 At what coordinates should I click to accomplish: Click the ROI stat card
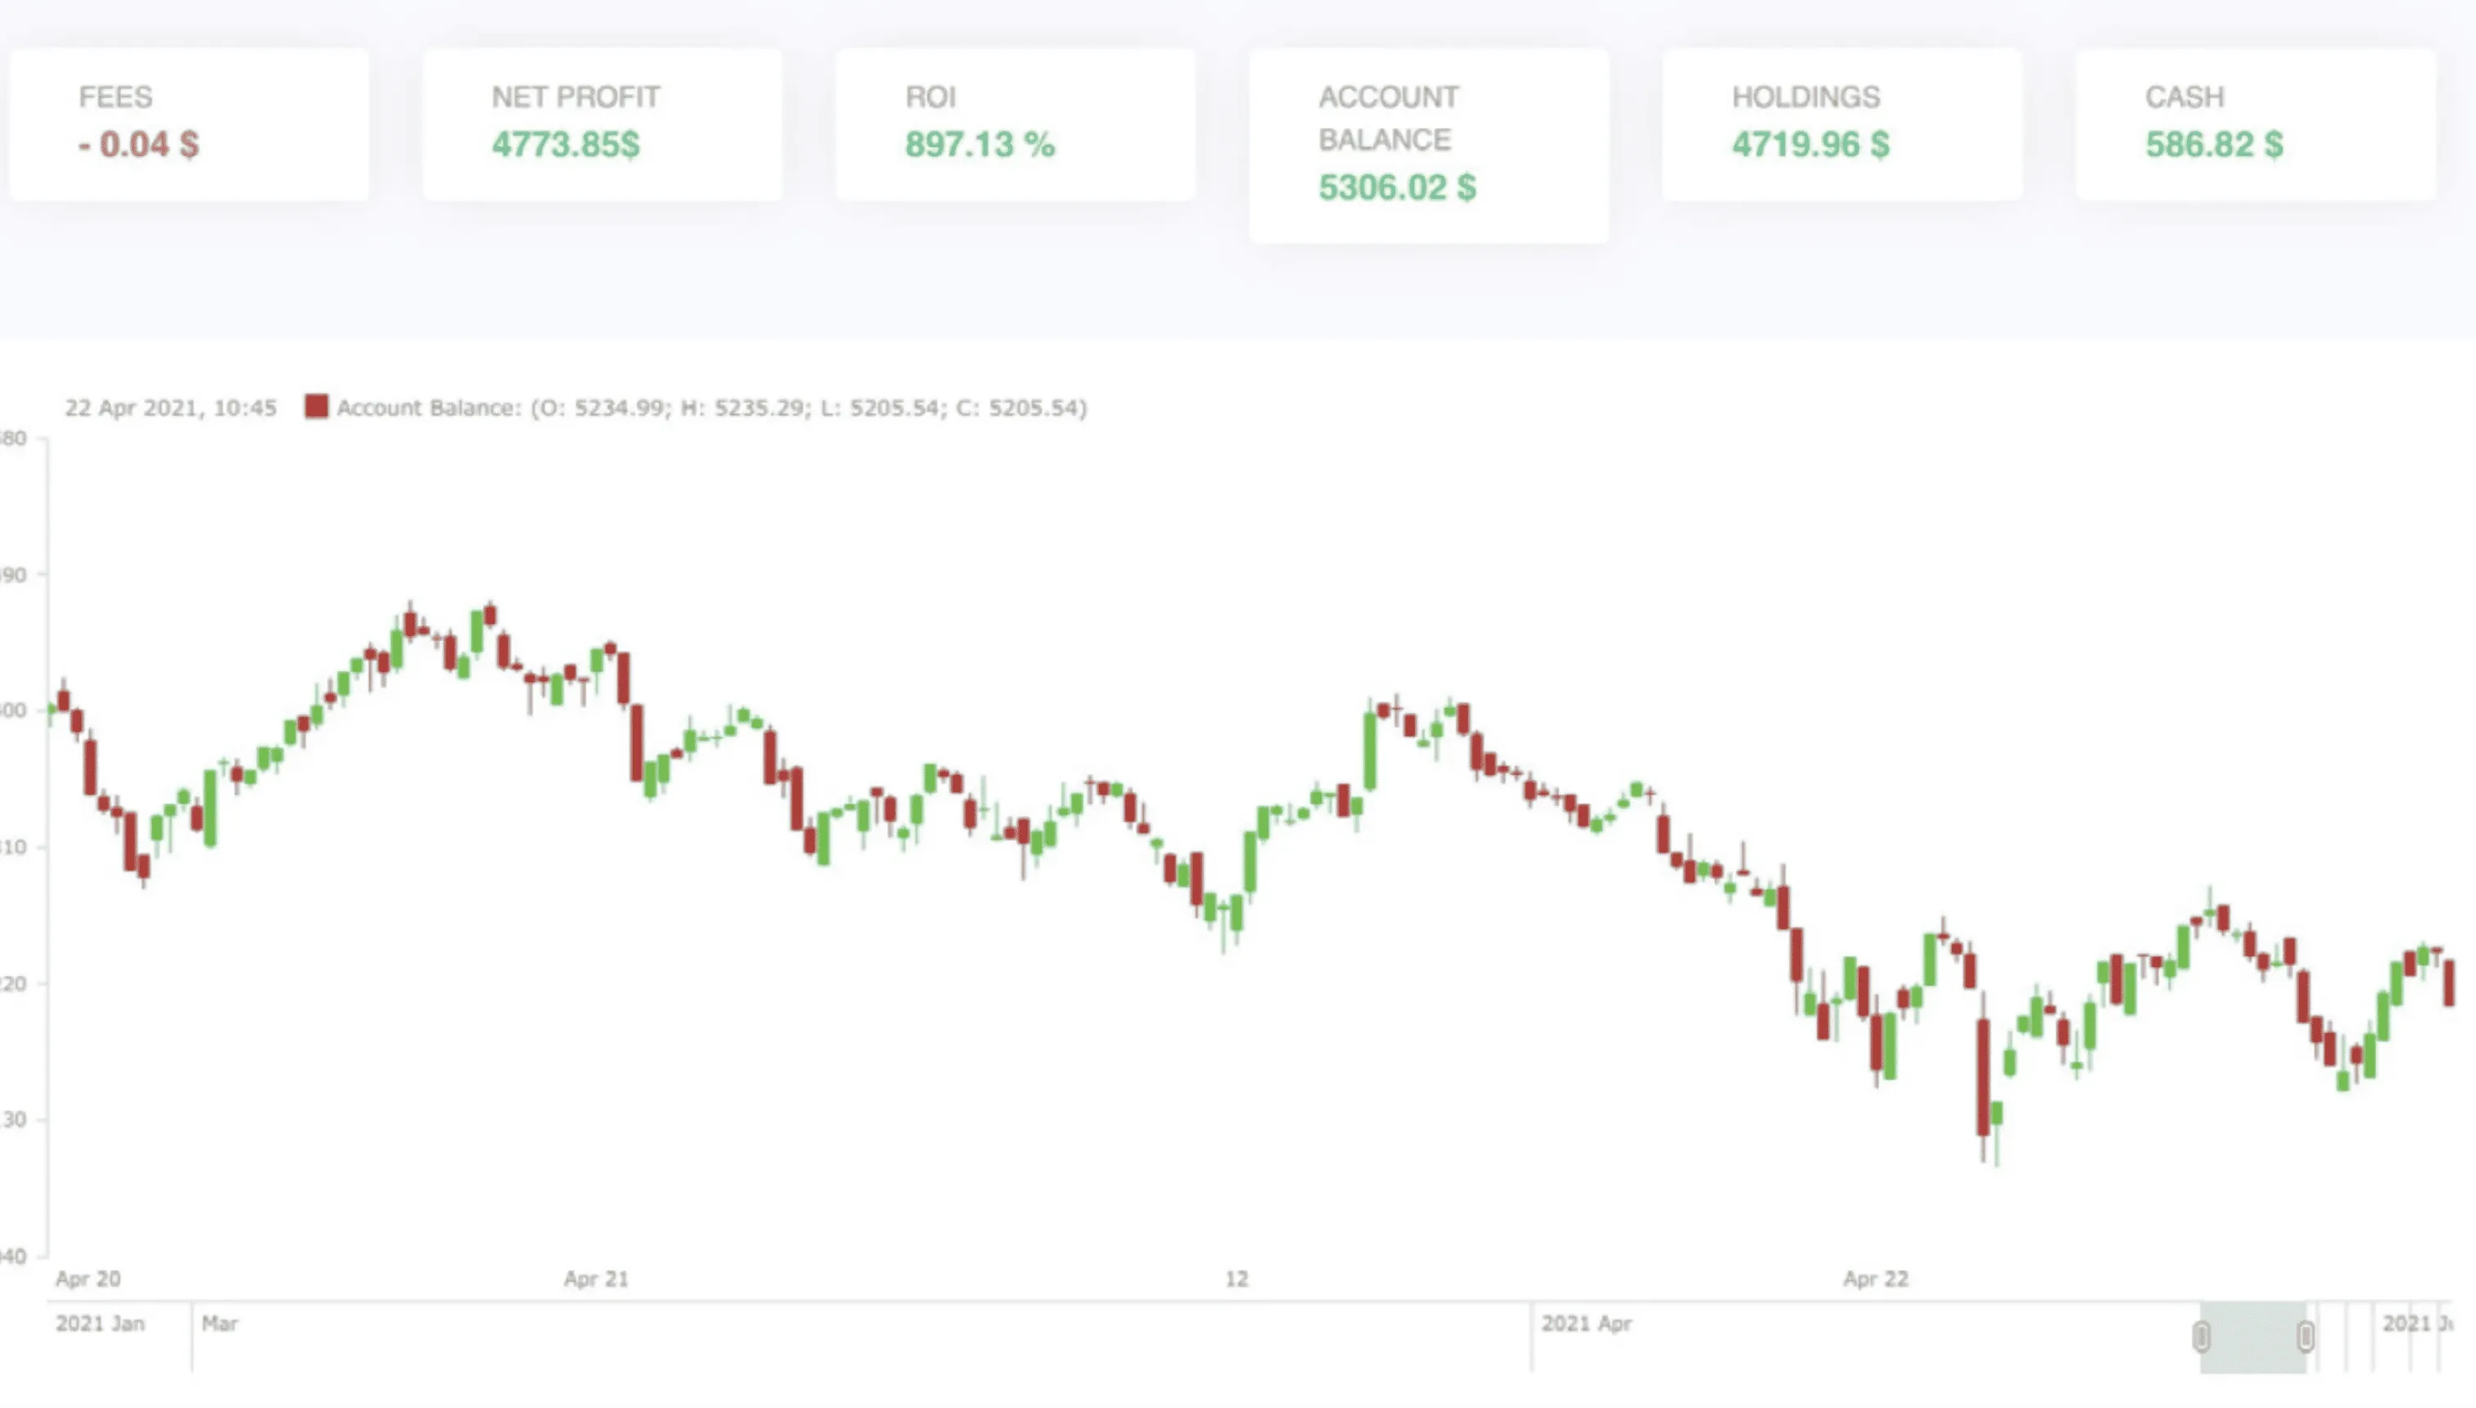(x=1014, y=124)
